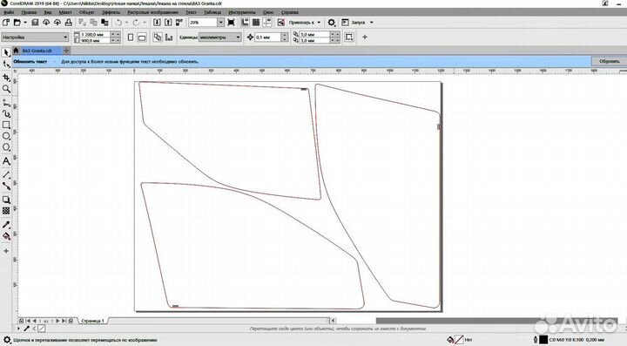Viewport: 627px width, 346px height.
Task: Select the Color Eyedropper tool
Action: click(x=6, y=225)
